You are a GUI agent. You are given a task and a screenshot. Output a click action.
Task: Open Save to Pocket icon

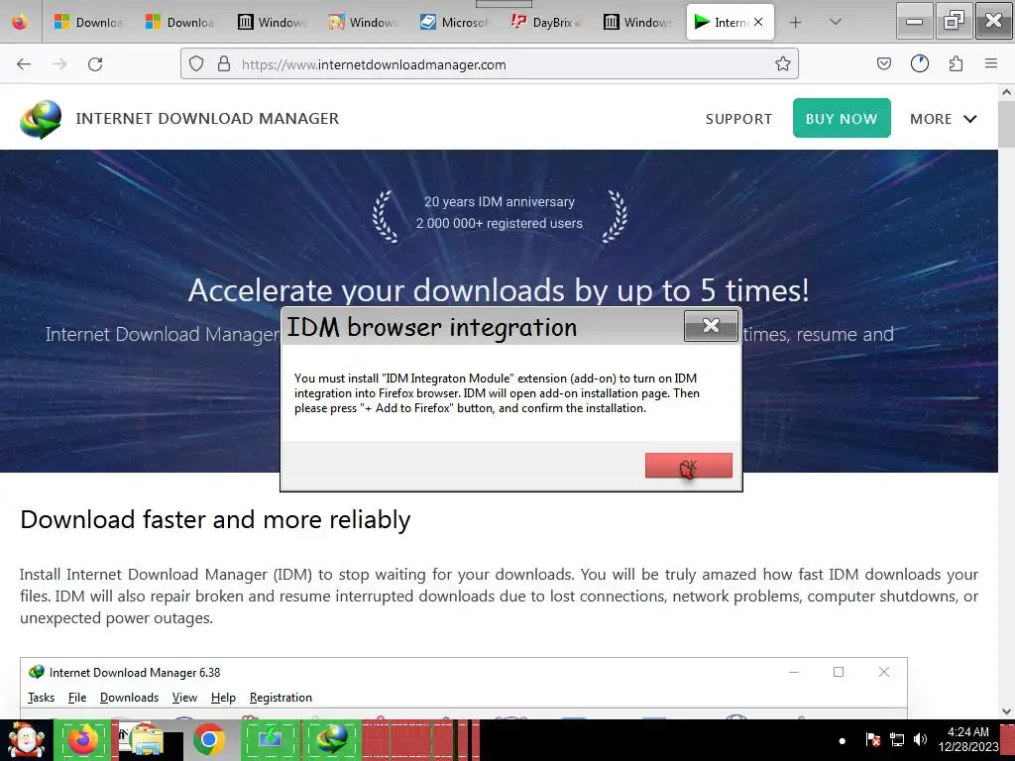(x=883, y=63)
